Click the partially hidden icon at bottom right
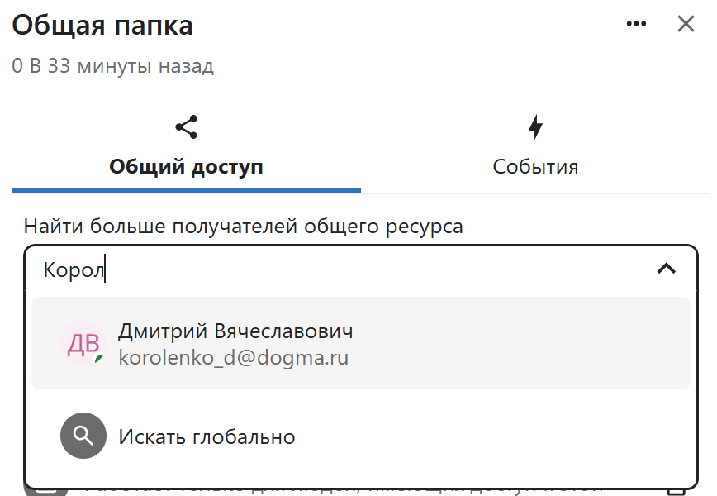Viewport: 717px width, 496px height. (x=677, y=491)
